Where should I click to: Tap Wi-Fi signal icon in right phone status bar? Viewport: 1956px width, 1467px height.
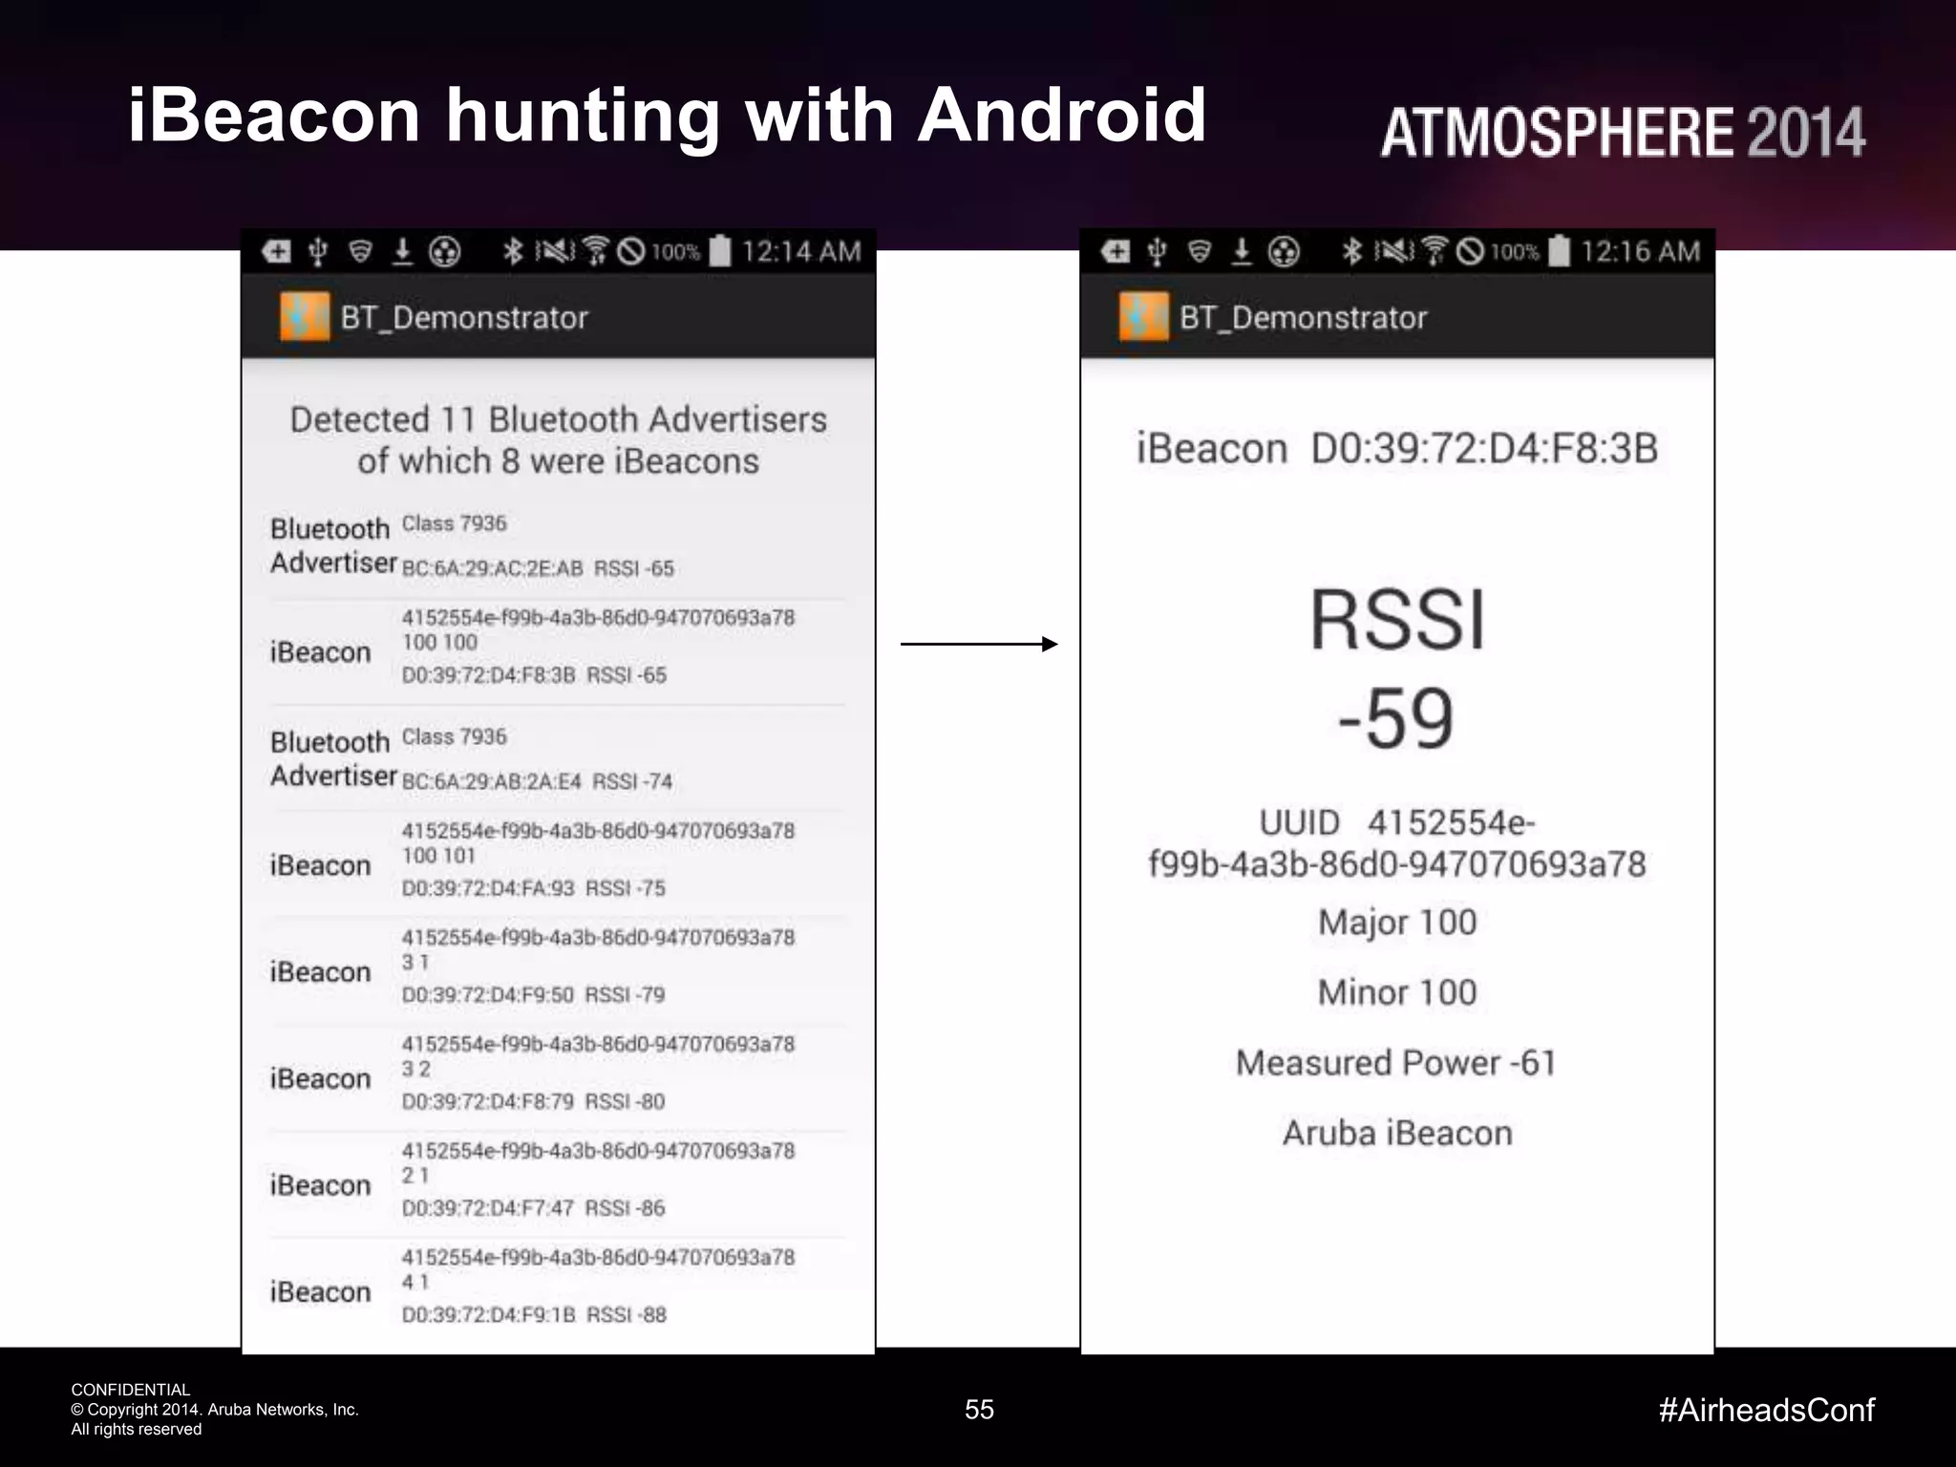point(1434,251)
